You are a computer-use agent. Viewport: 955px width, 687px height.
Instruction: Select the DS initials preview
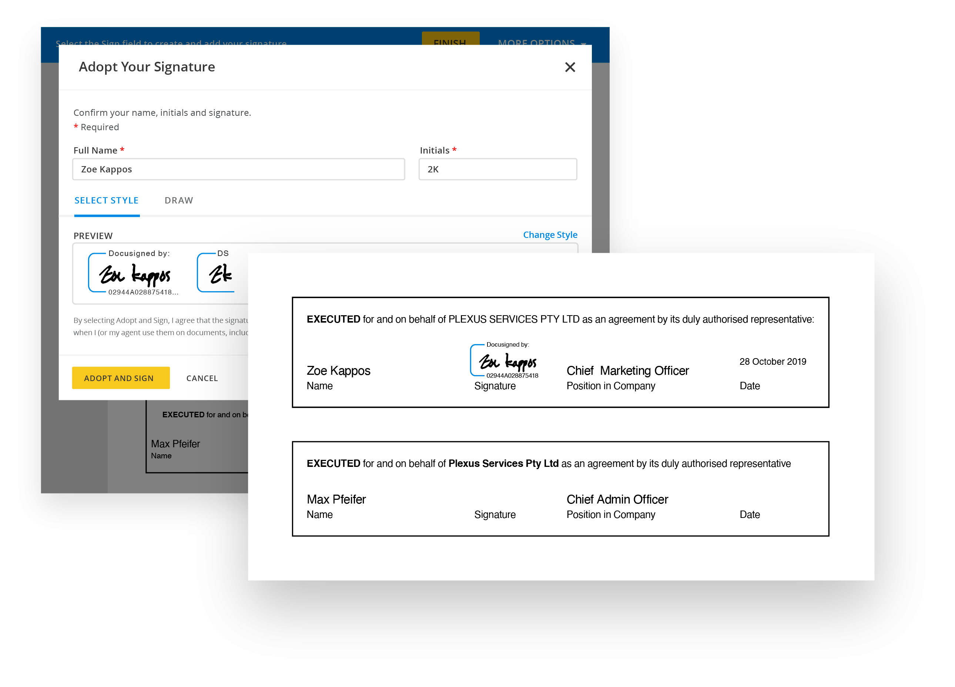click(216, 273)
